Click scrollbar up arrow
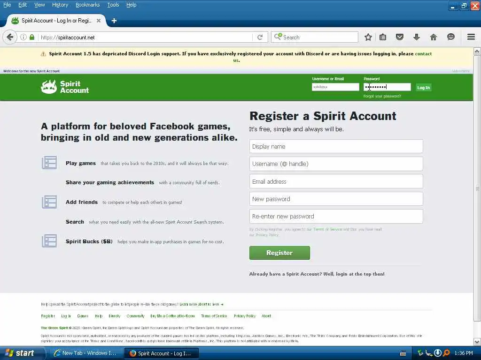The width and height of the screenshot is (481, 360). tap(477, 51)
